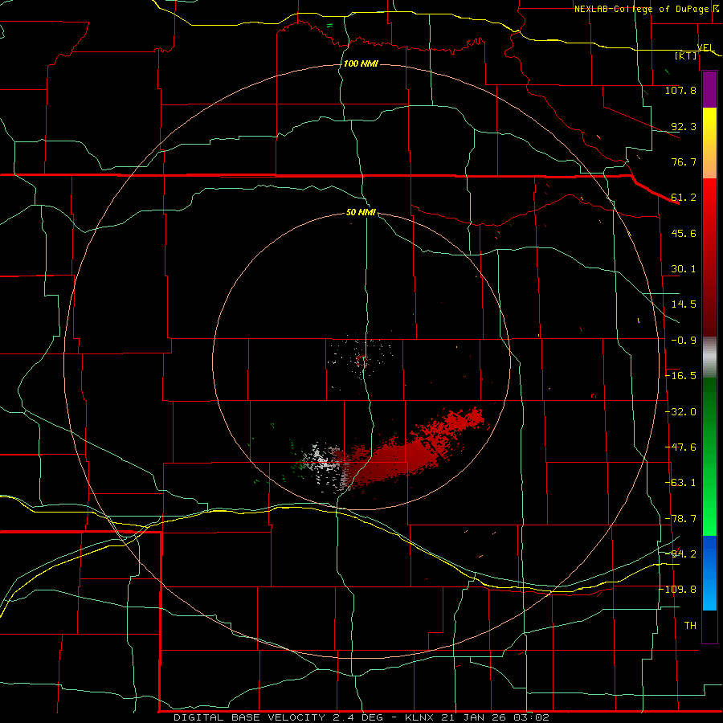Image resolution: width=723 pixels, height=723 pixels.
Task: Select the 92.3 scale value
Action: 684,126
